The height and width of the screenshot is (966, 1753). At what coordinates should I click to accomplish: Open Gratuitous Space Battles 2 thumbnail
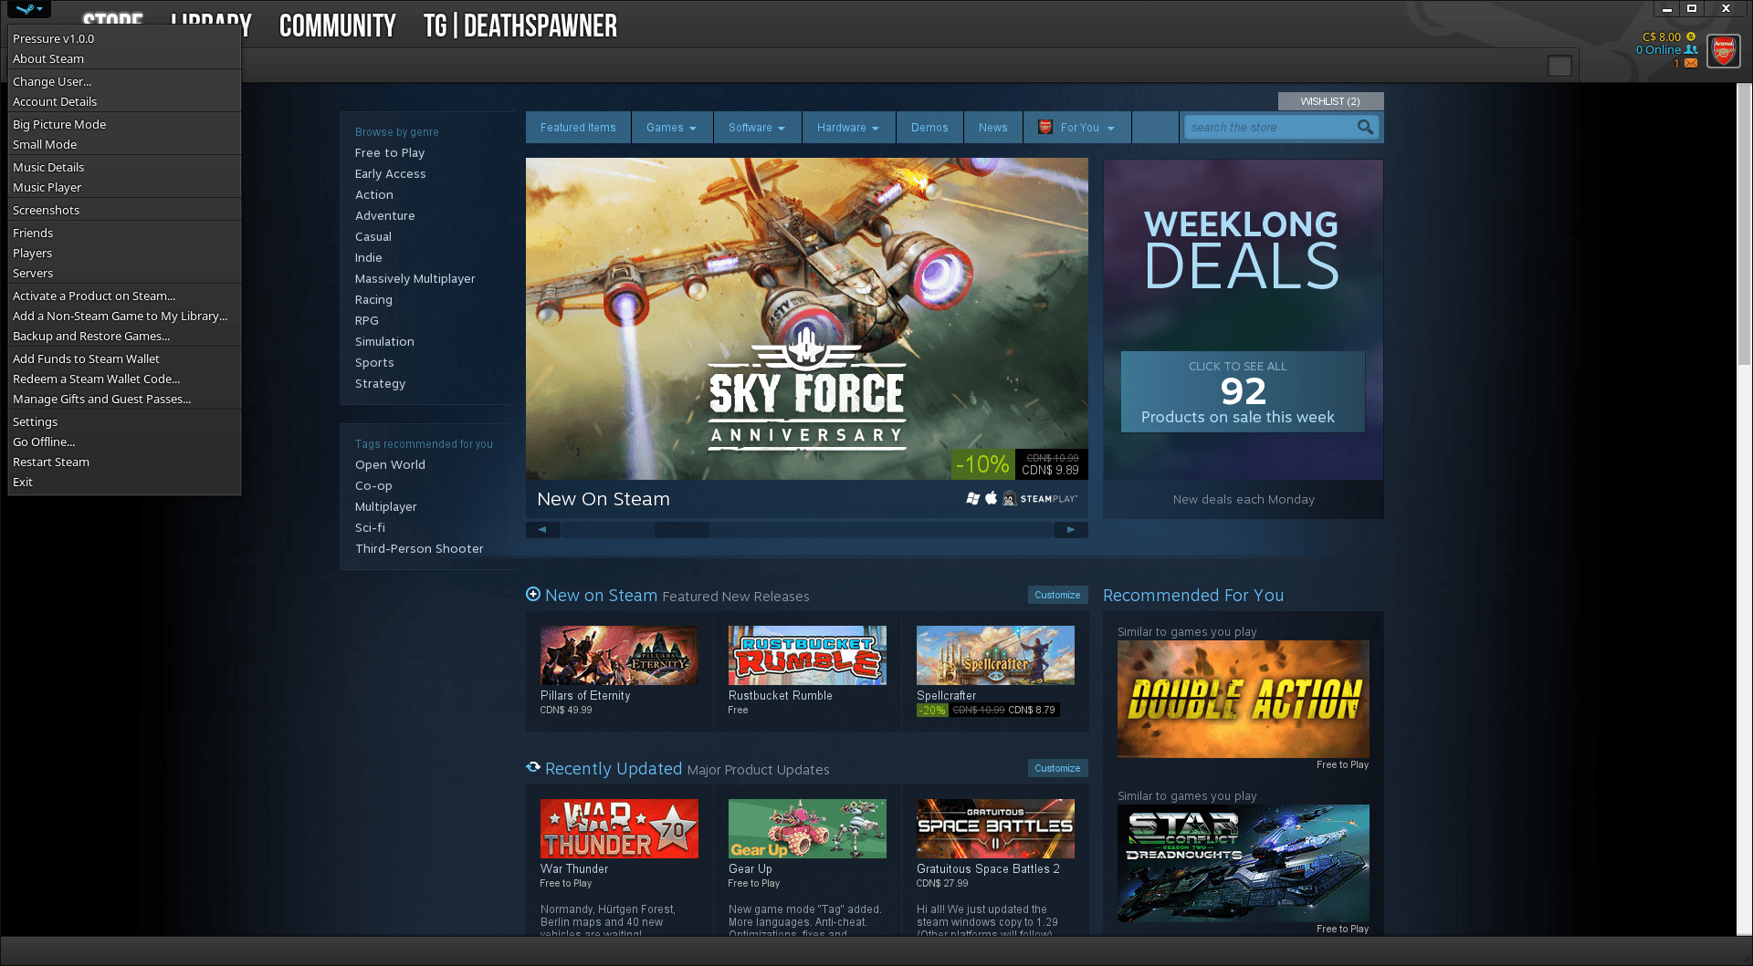[x=995, y=828]
